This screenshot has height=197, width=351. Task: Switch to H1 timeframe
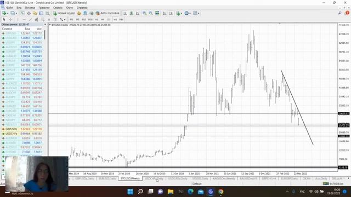97,20
